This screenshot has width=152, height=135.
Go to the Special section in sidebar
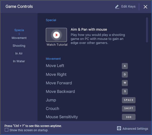coord(19,32)
